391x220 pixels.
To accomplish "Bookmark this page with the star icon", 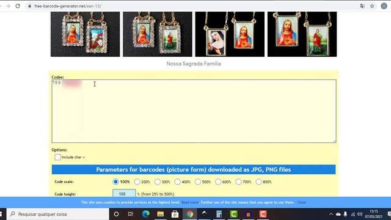I will (372, 6).
